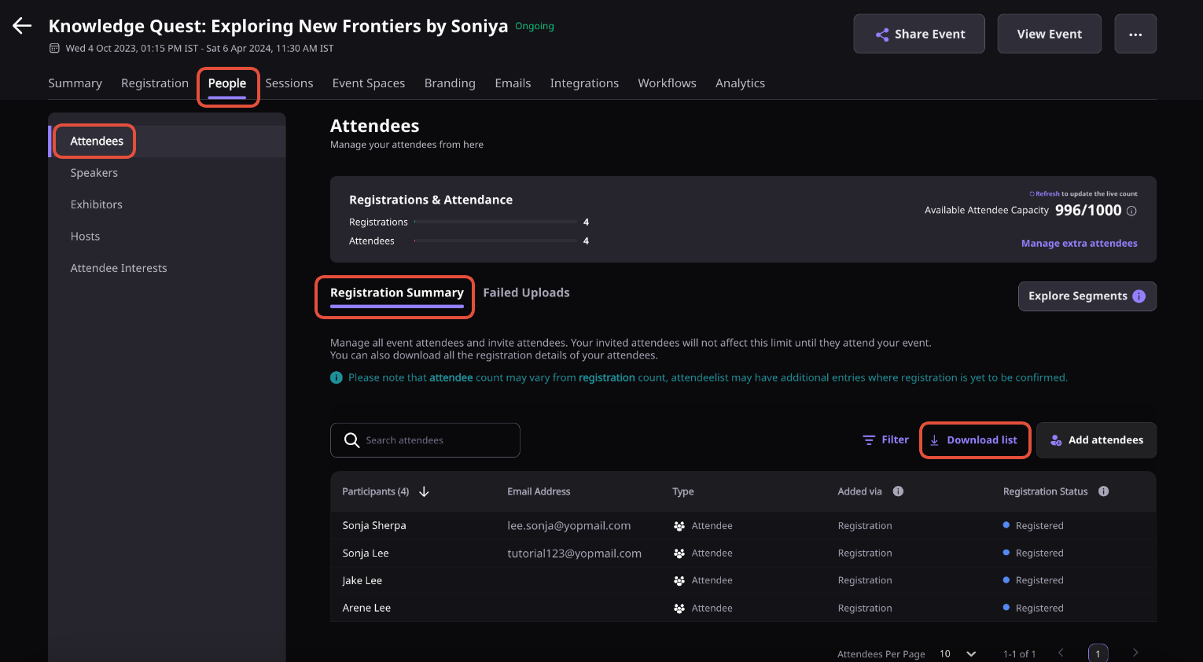
Task: Click the View Event button
Action: coord(1049,34)
